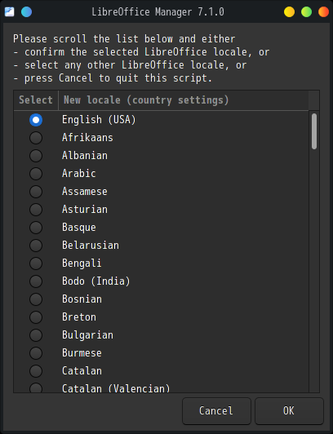Click the vertical scrollbar thumb
This screenshot has height=434, width=333.
tap(314, 131)
